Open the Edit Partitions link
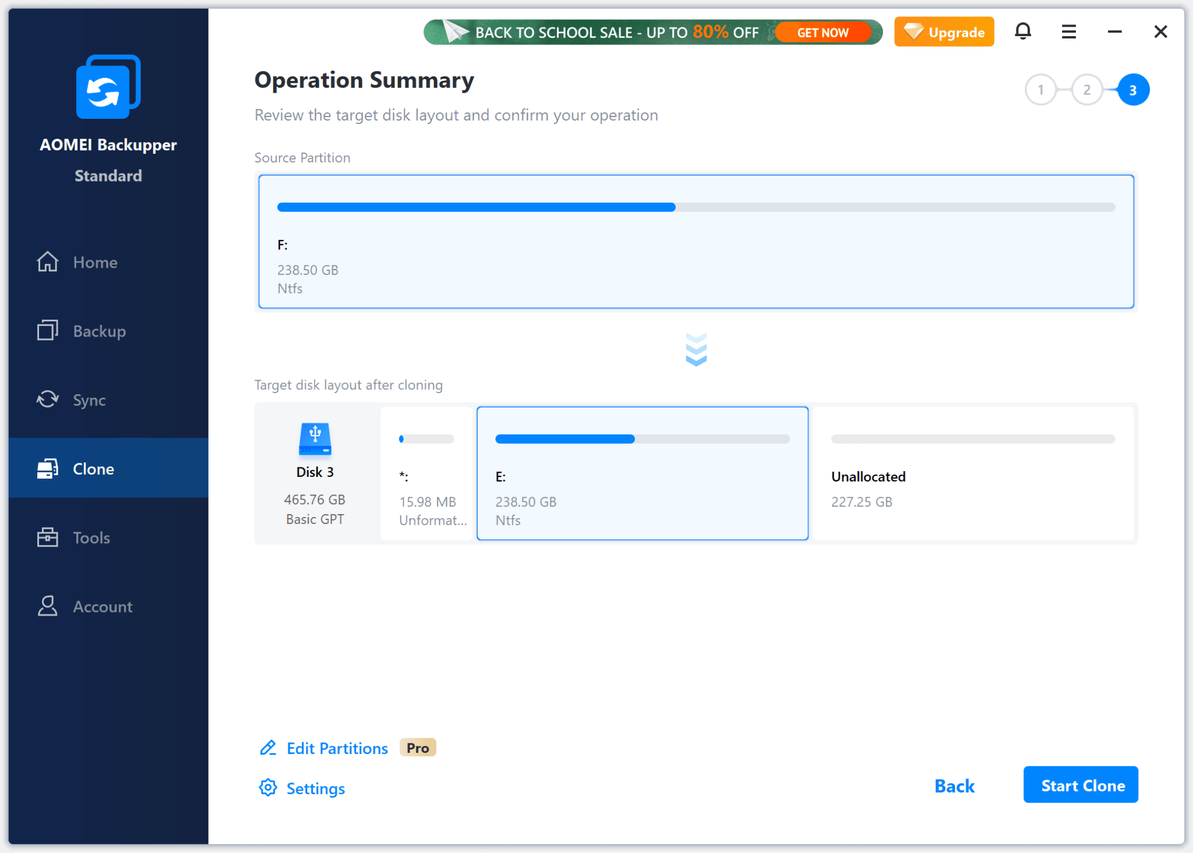Image resolution: width=1193 pixels, height=853 pixels. [337, 748]
